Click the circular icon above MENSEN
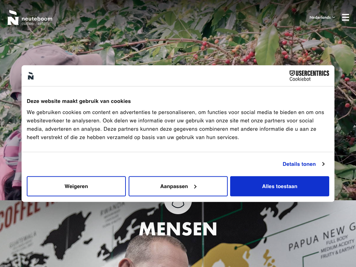Viewport: 356px width, 267px height. pyautogui.click(x=178, y=207)
